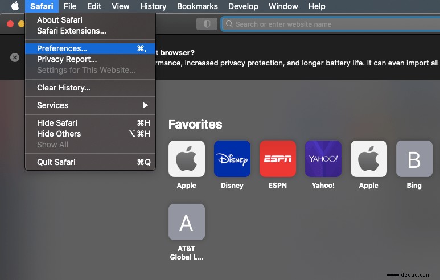Open Privacy Report…

(x=90, y=59)
